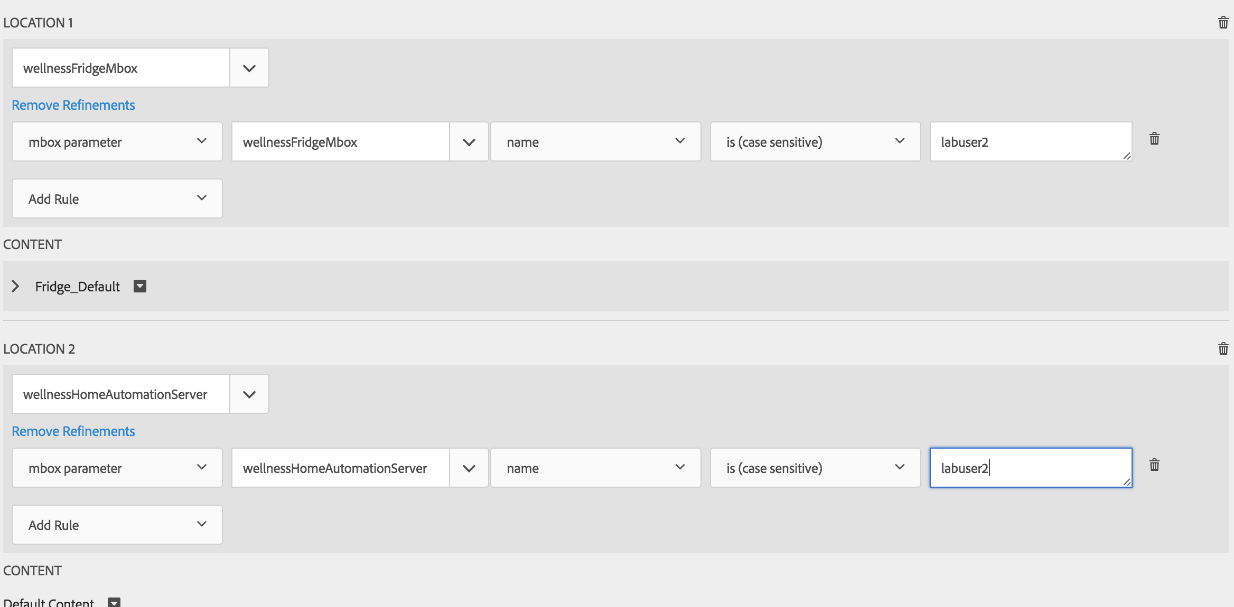Open Location 2 'is (case sensitive)' operator dropdown

815,468
